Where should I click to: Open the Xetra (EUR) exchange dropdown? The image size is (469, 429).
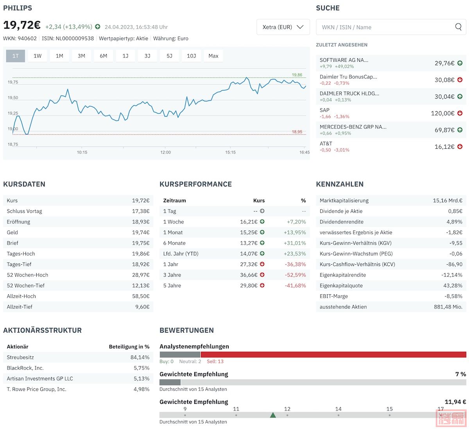[x=283, y=27]
